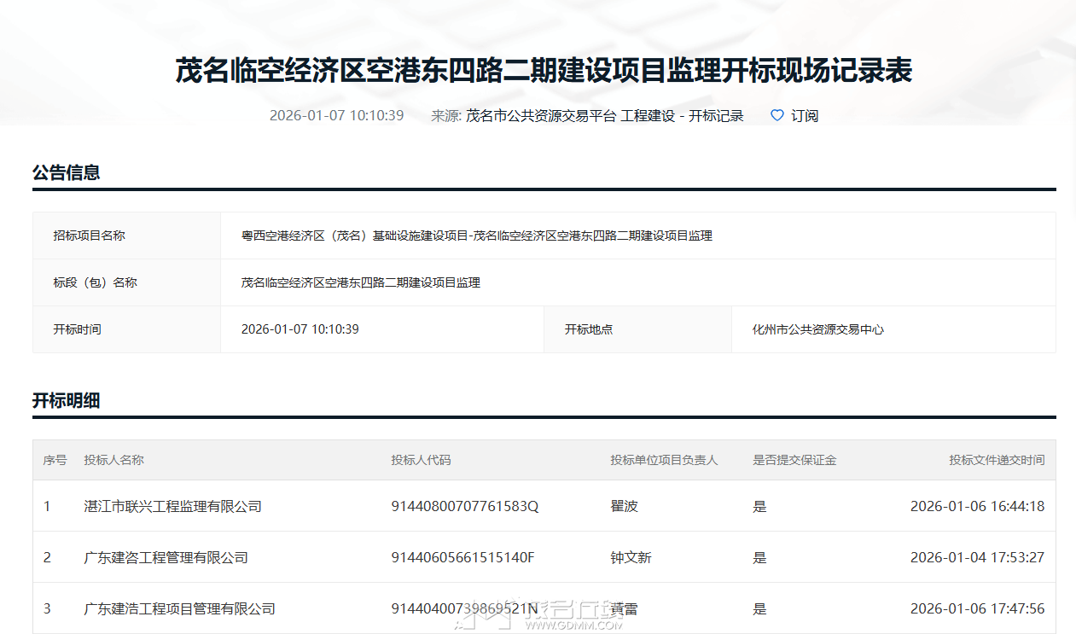Click the 投标人名称 column header
The height and width of the screenshot is (634, 1076).
113,460
